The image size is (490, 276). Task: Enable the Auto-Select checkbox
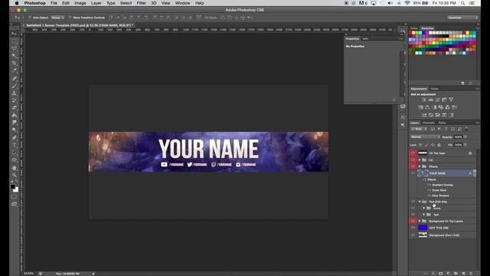click(x=30, y=18)
